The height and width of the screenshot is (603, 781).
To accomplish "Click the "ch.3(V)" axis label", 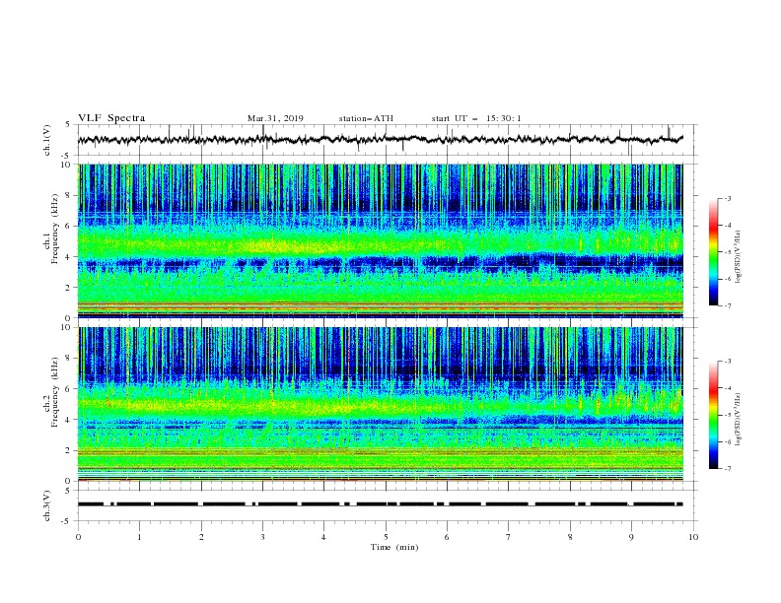I will [x=47, y=505].
